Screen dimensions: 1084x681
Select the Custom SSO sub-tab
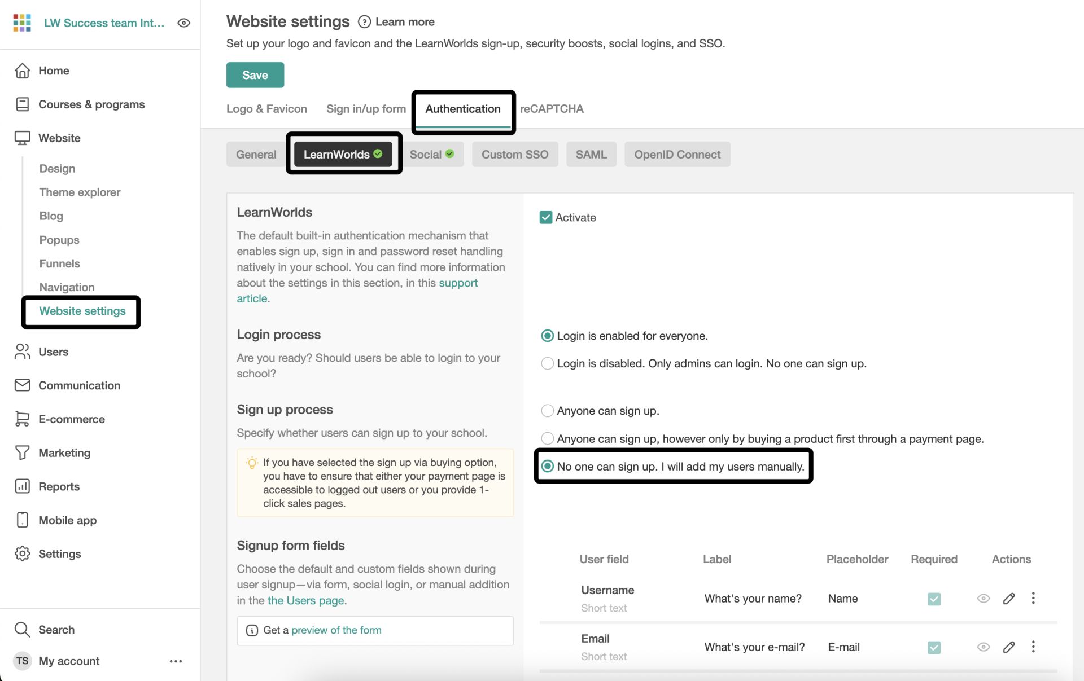(x=515, y=155)
